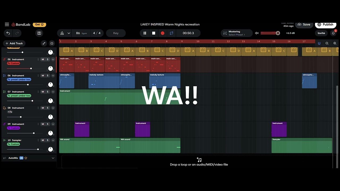Toggle cycle loop mode

pyautogui.click(x=171, y=33)
